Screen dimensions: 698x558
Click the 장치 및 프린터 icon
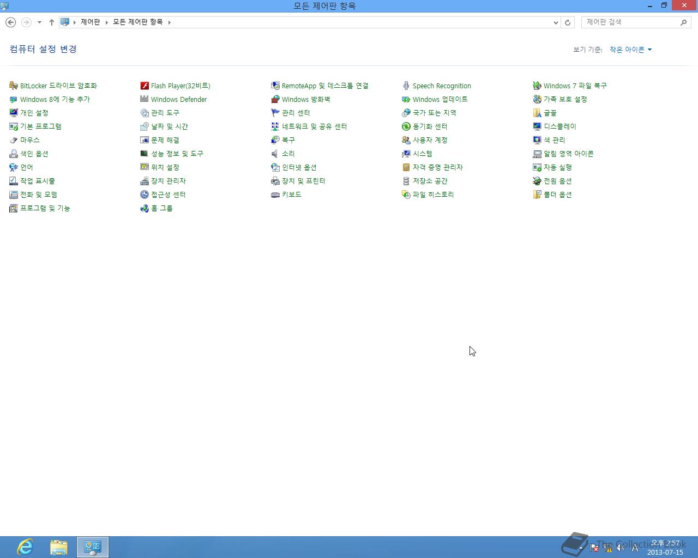click(275, 181)
